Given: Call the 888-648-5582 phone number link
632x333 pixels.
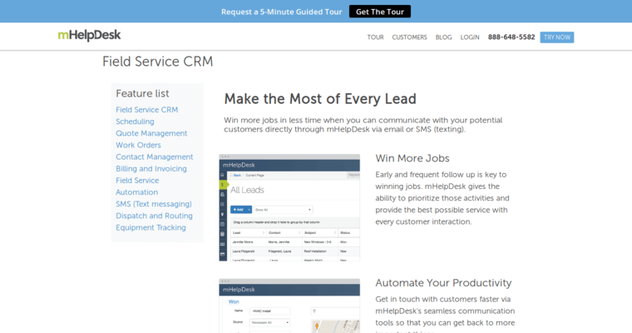Looking at the screenshot, I should (x=511, y=37).
